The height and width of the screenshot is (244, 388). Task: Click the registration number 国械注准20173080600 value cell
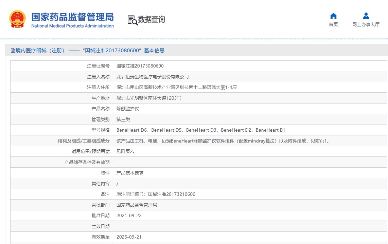coord(140,66)
